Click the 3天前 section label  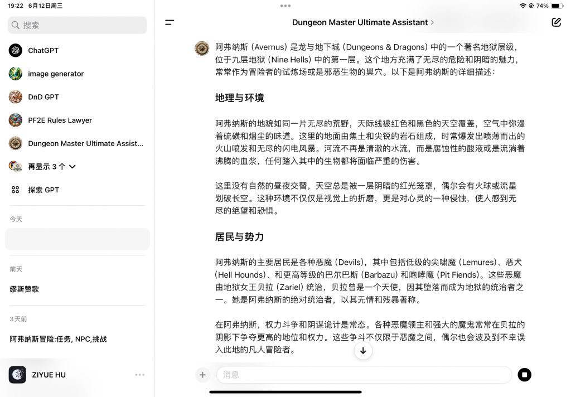18,319
